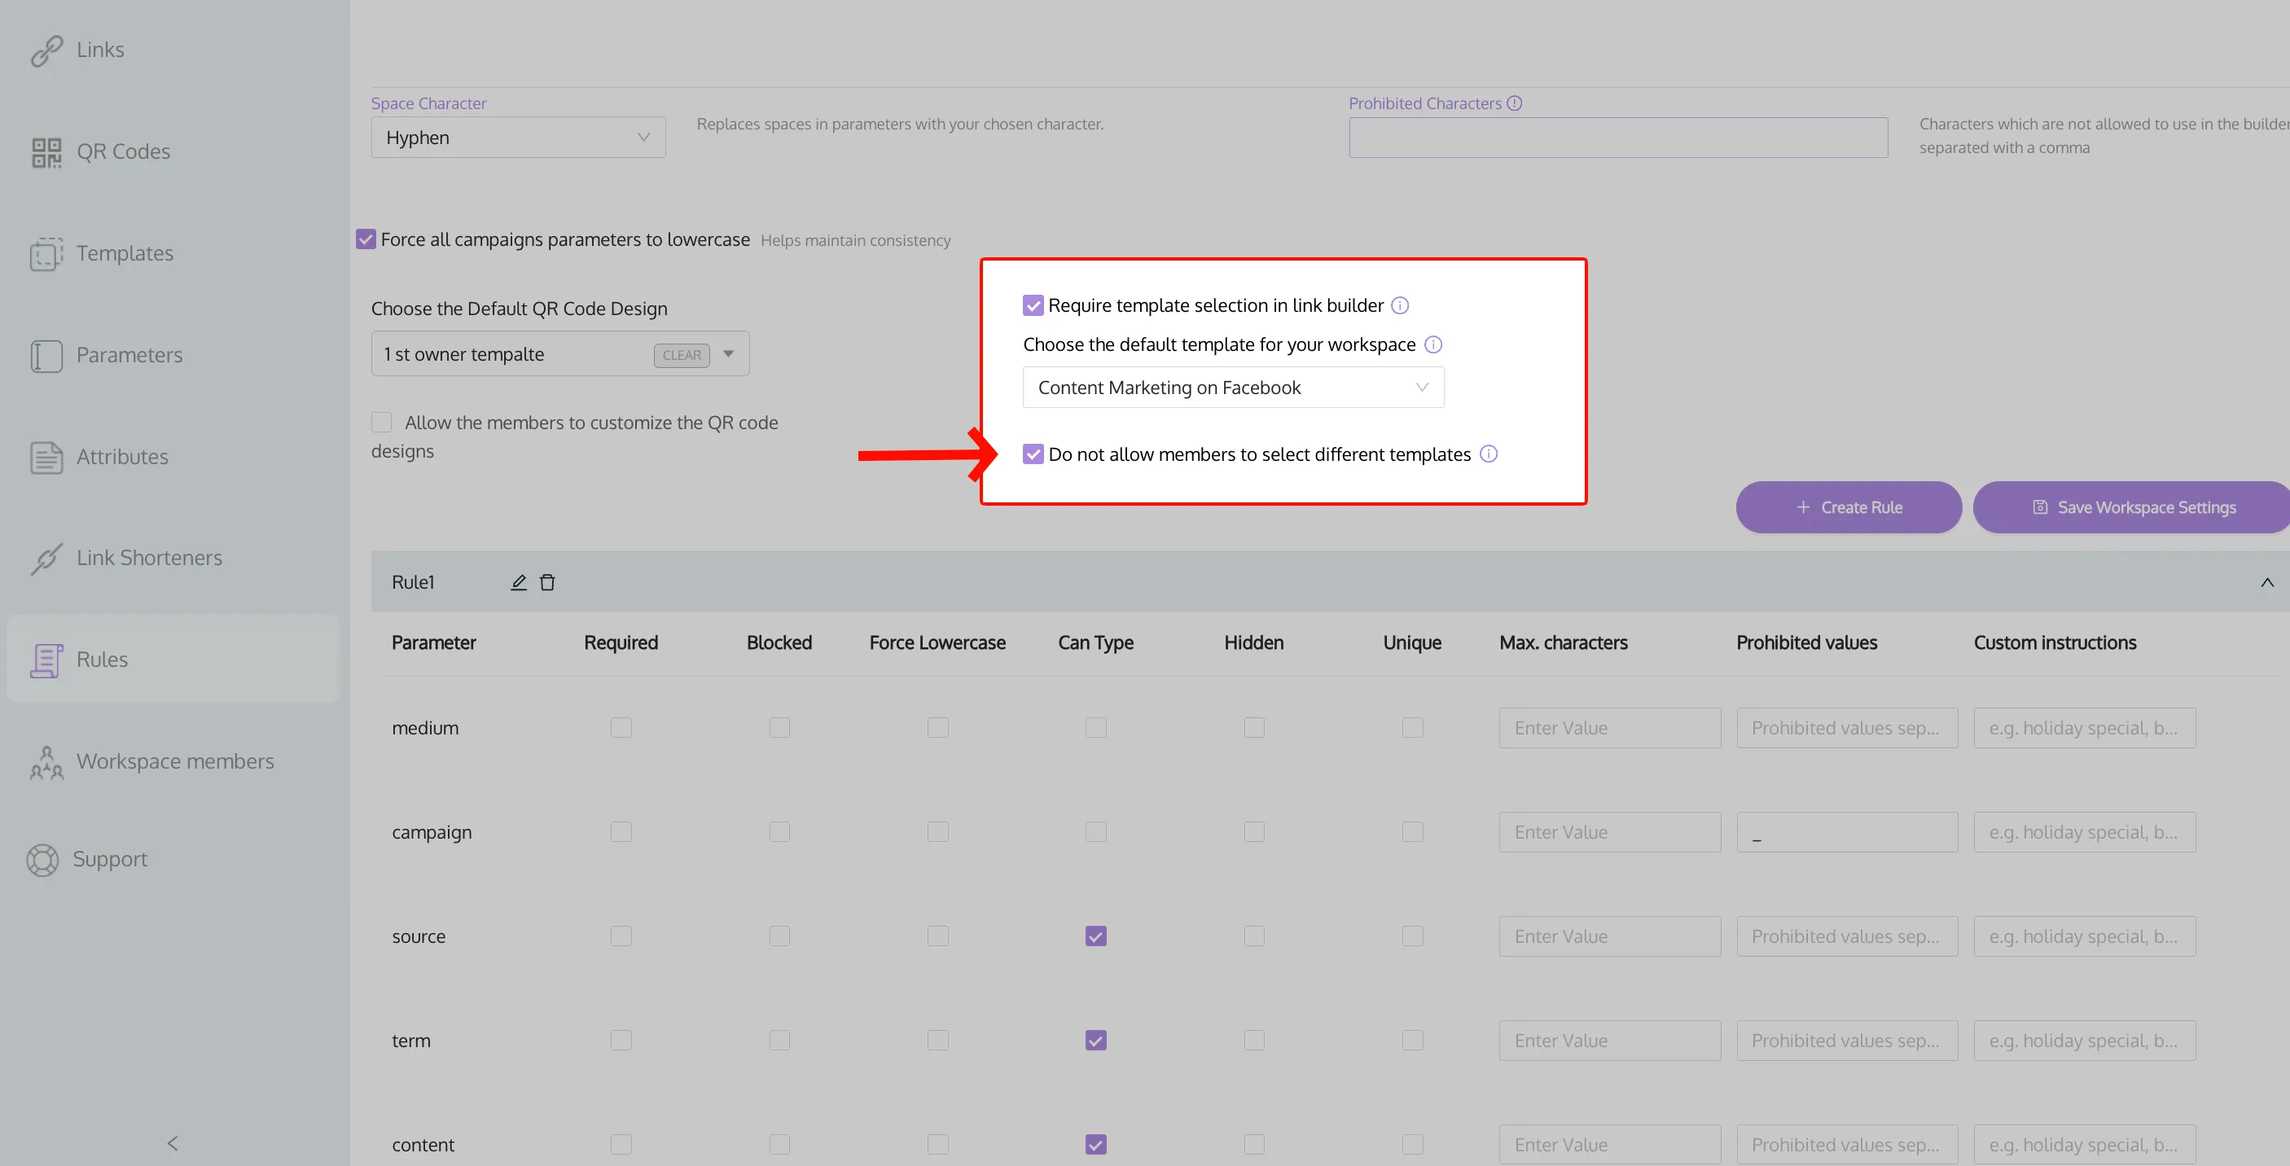The image size is (2290, 1166).
Task: Click info icon next to Do not allow members
Action: coord(1489,454)
